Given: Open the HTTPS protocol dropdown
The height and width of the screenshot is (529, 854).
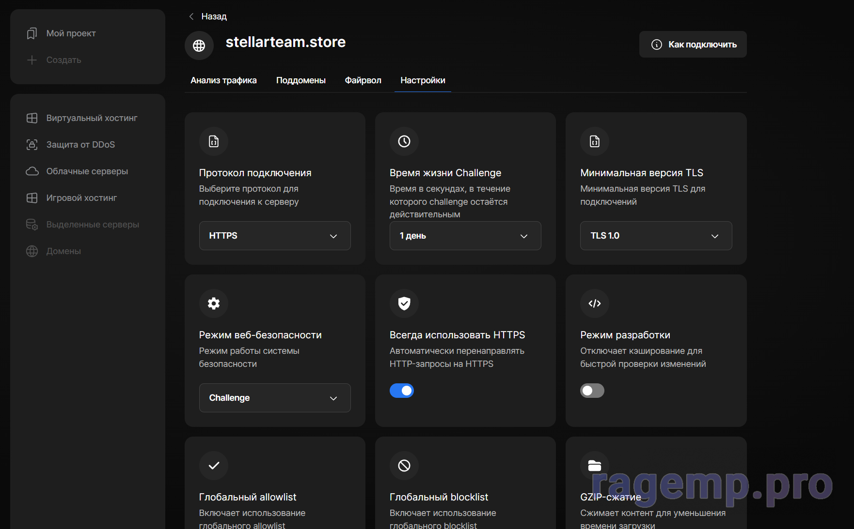Looking at the screenshot, I should pos(275,236).
